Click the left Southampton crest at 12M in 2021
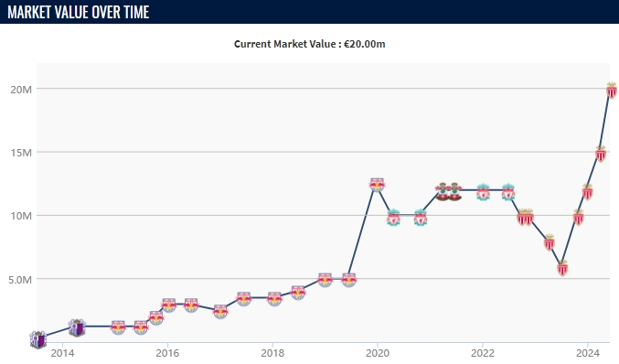 (x=443, y=191)
